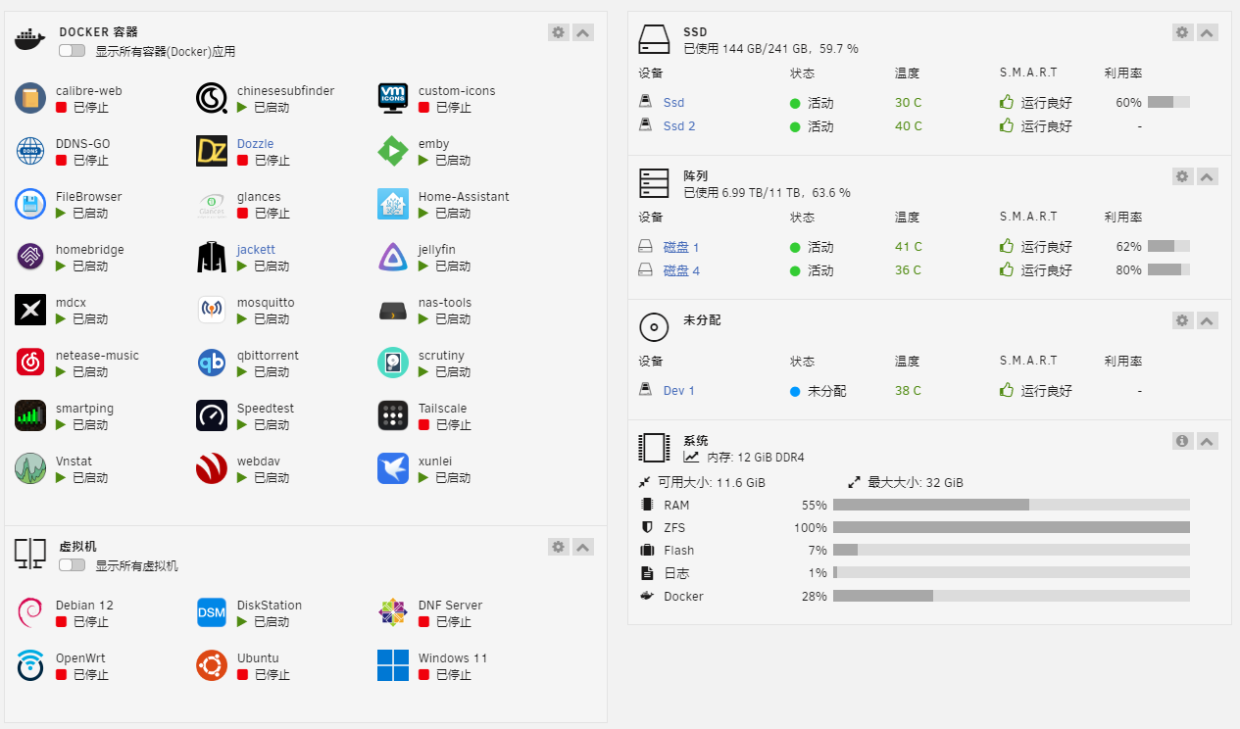This screenshot has height=729, width=1240.
Task: Toggle show all Docker container apps
Action: click(x=72, y=51)
